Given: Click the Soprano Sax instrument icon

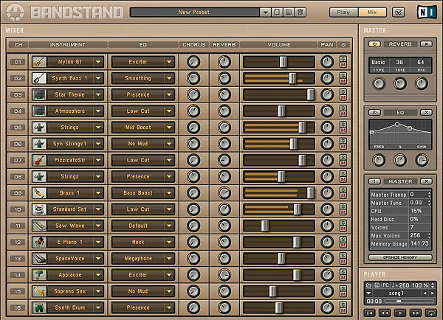Looking at the screenshot, I should (39, 291).
